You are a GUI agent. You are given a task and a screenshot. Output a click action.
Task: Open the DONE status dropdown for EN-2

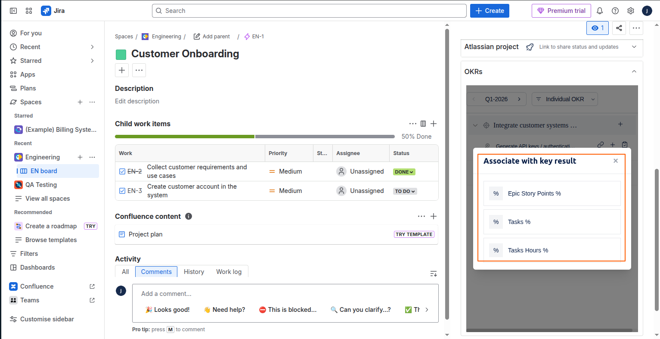[x=404, y=172]
